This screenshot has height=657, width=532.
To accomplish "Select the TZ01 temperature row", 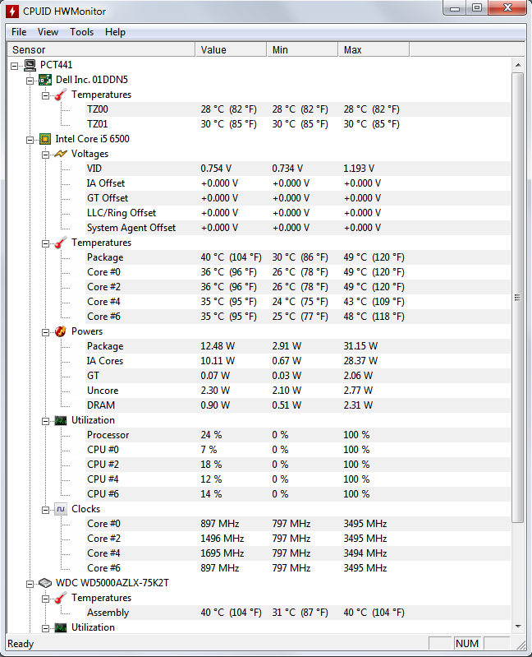I will pos(298,124).
